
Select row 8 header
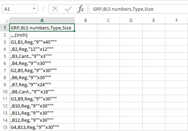point(5,77)
